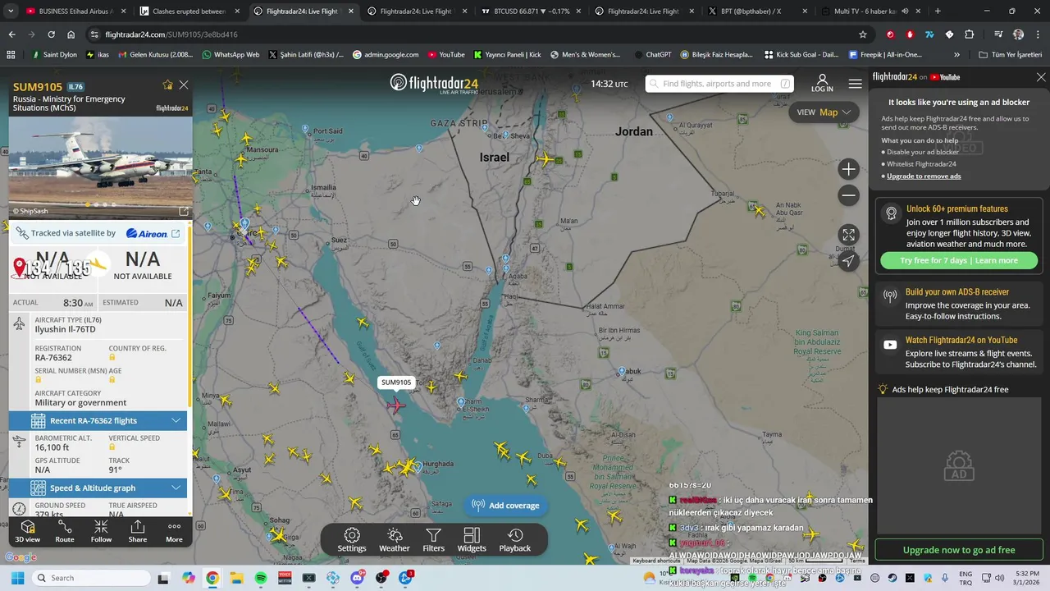
Task: Open map Filters
Action: 434,540
